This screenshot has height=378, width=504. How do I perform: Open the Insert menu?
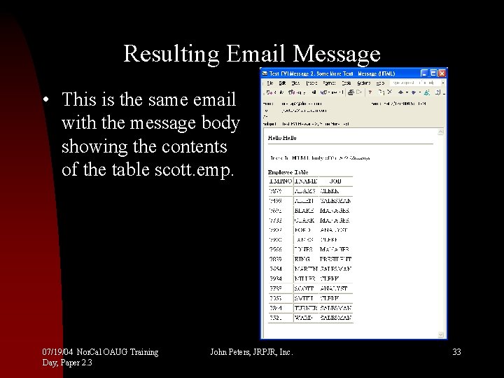311,83
